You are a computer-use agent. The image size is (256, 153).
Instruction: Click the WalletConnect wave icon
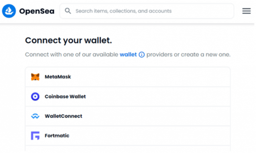tap(35, 116)
